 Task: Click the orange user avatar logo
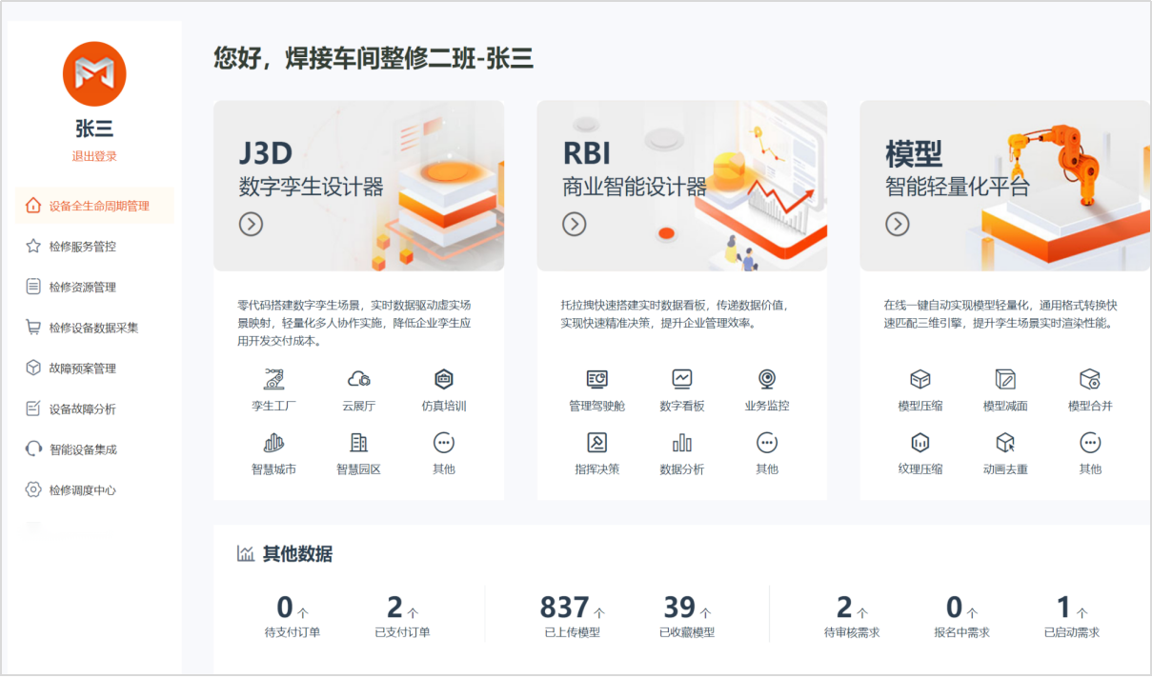point(94,73)
